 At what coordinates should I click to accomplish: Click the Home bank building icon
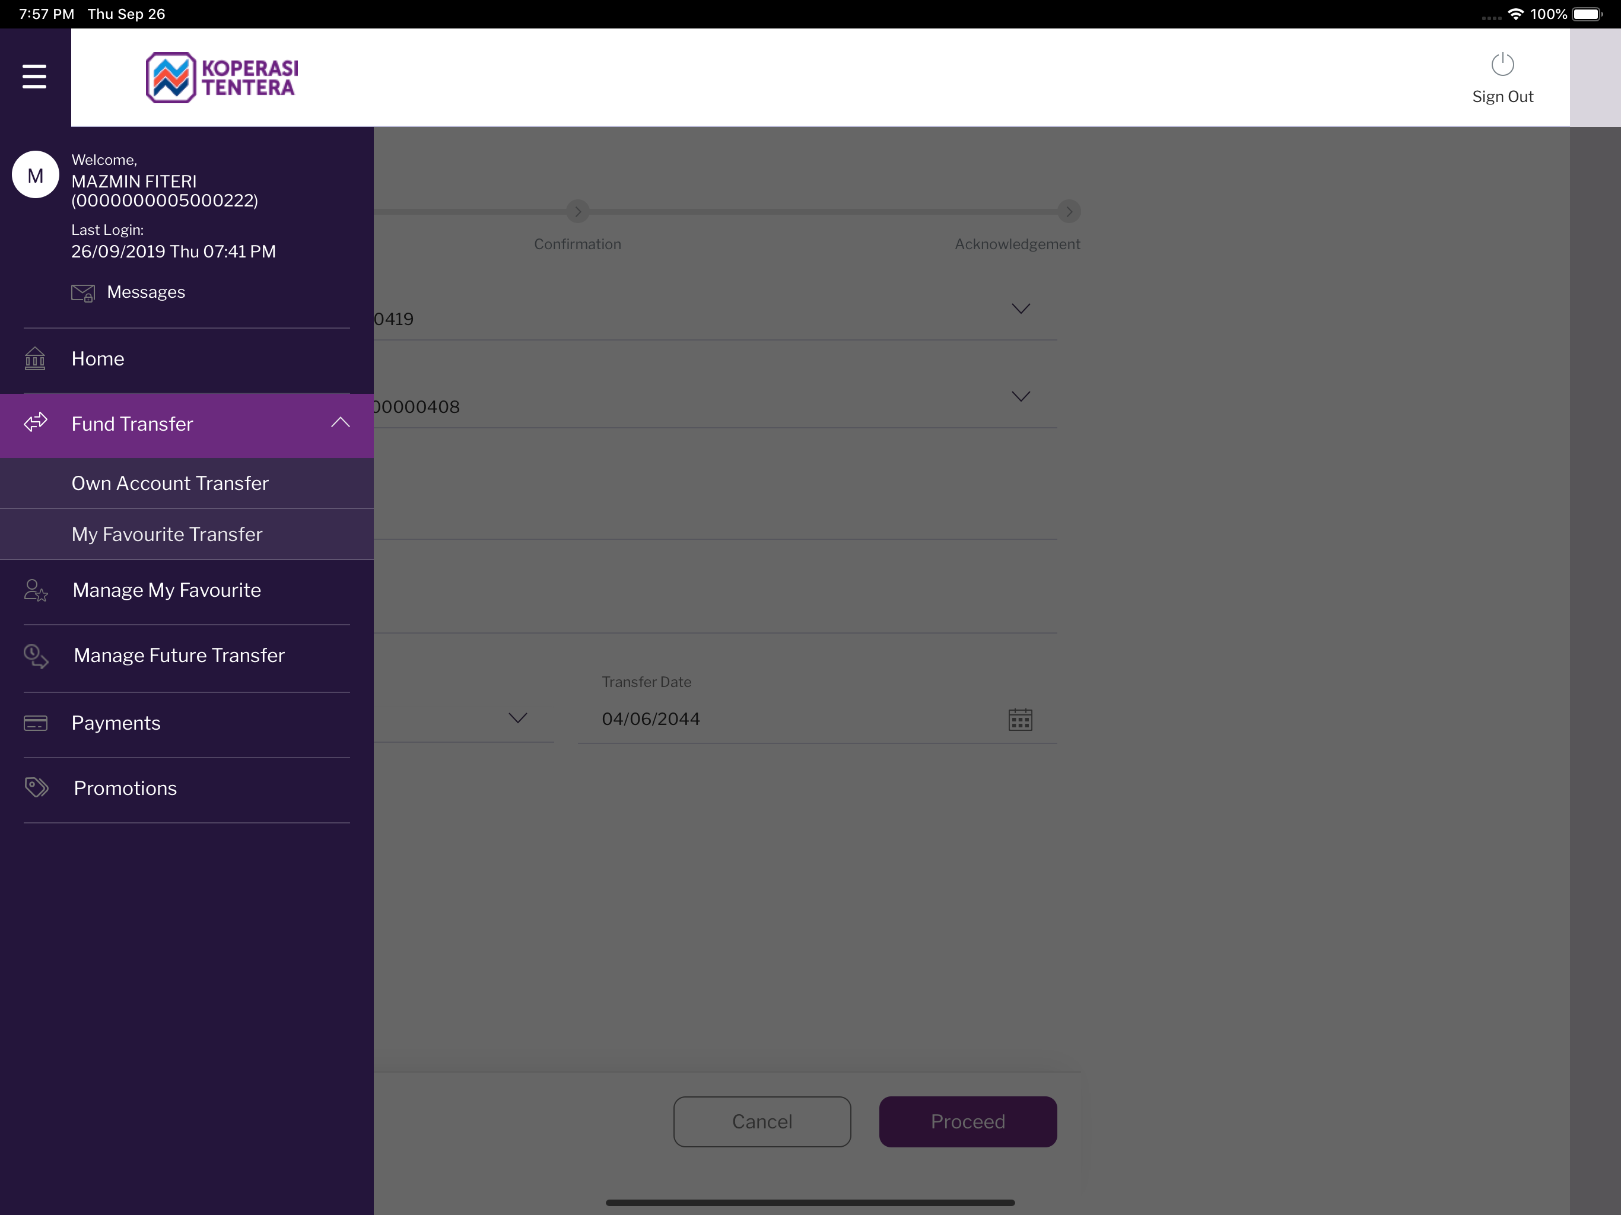point(35,358)
